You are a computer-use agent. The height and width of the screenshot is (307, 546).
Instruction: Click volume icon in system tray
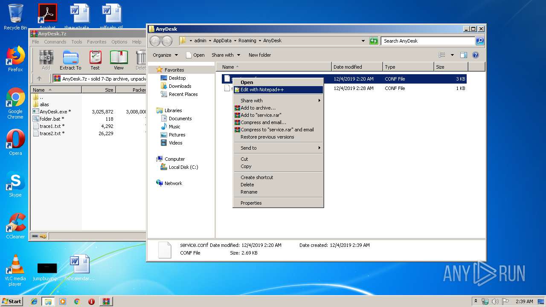tap(495, 301)
